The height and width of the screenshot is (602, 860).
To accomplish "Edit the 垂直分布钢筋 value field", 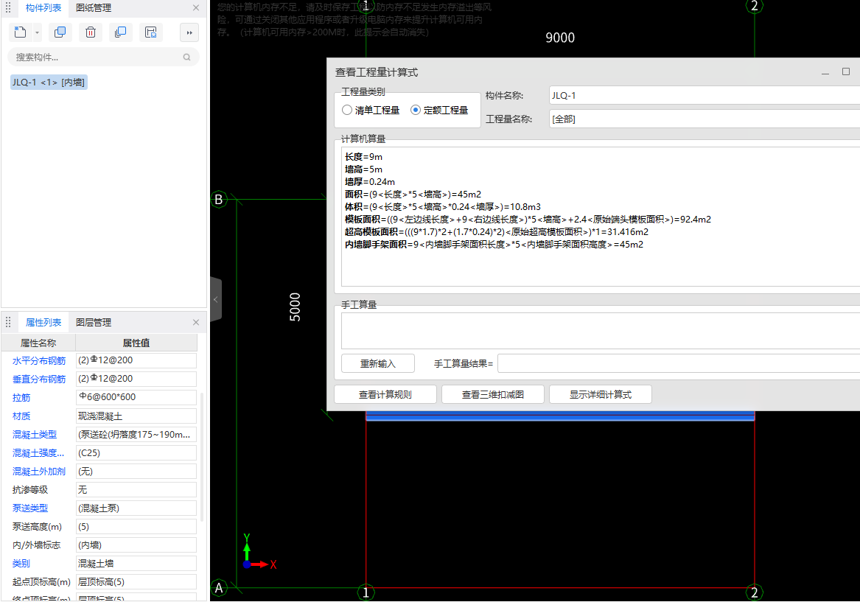I will [x=136, y=379].
